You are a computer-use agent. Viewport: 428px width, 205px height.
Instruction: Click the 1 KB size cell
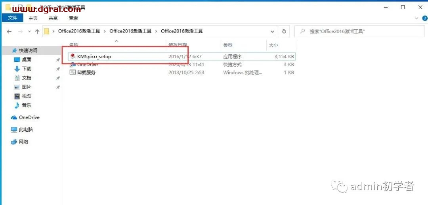289,73
